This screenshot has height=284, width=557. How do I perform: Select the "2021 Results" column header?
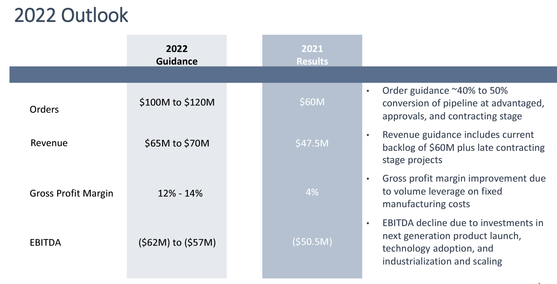click(312, 55)
